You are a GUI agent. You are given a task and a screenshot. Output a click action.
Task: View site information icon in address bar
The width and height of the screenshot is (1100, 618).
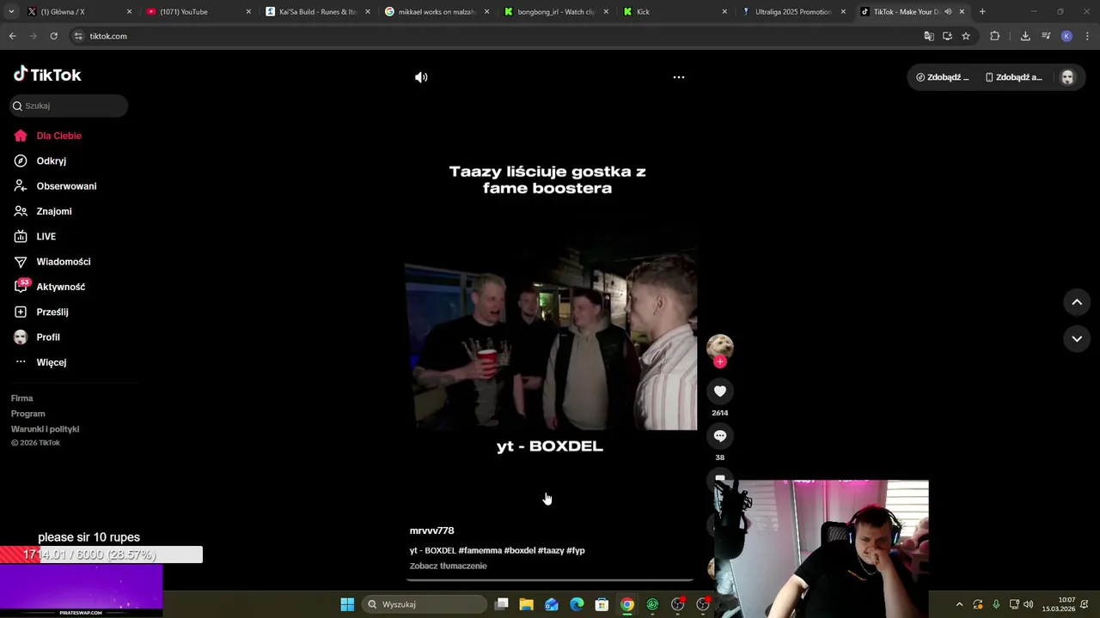click(78, 36)
